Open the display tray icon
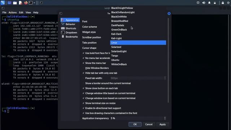231x130 pixels. click(x=198, y=3)
